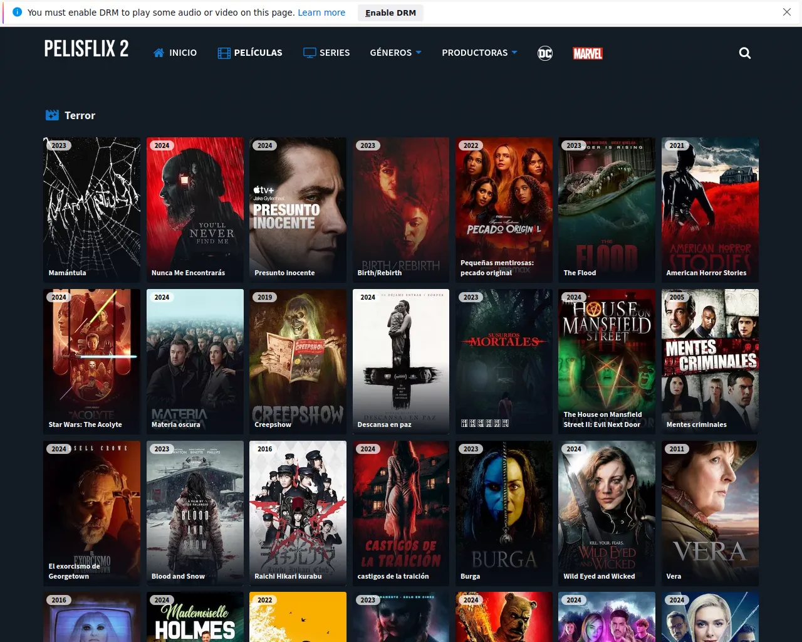Click 2016 badge on Raichi Hikari kurabu
Viewport: 802px width, 642px height.
coord(265,449)
